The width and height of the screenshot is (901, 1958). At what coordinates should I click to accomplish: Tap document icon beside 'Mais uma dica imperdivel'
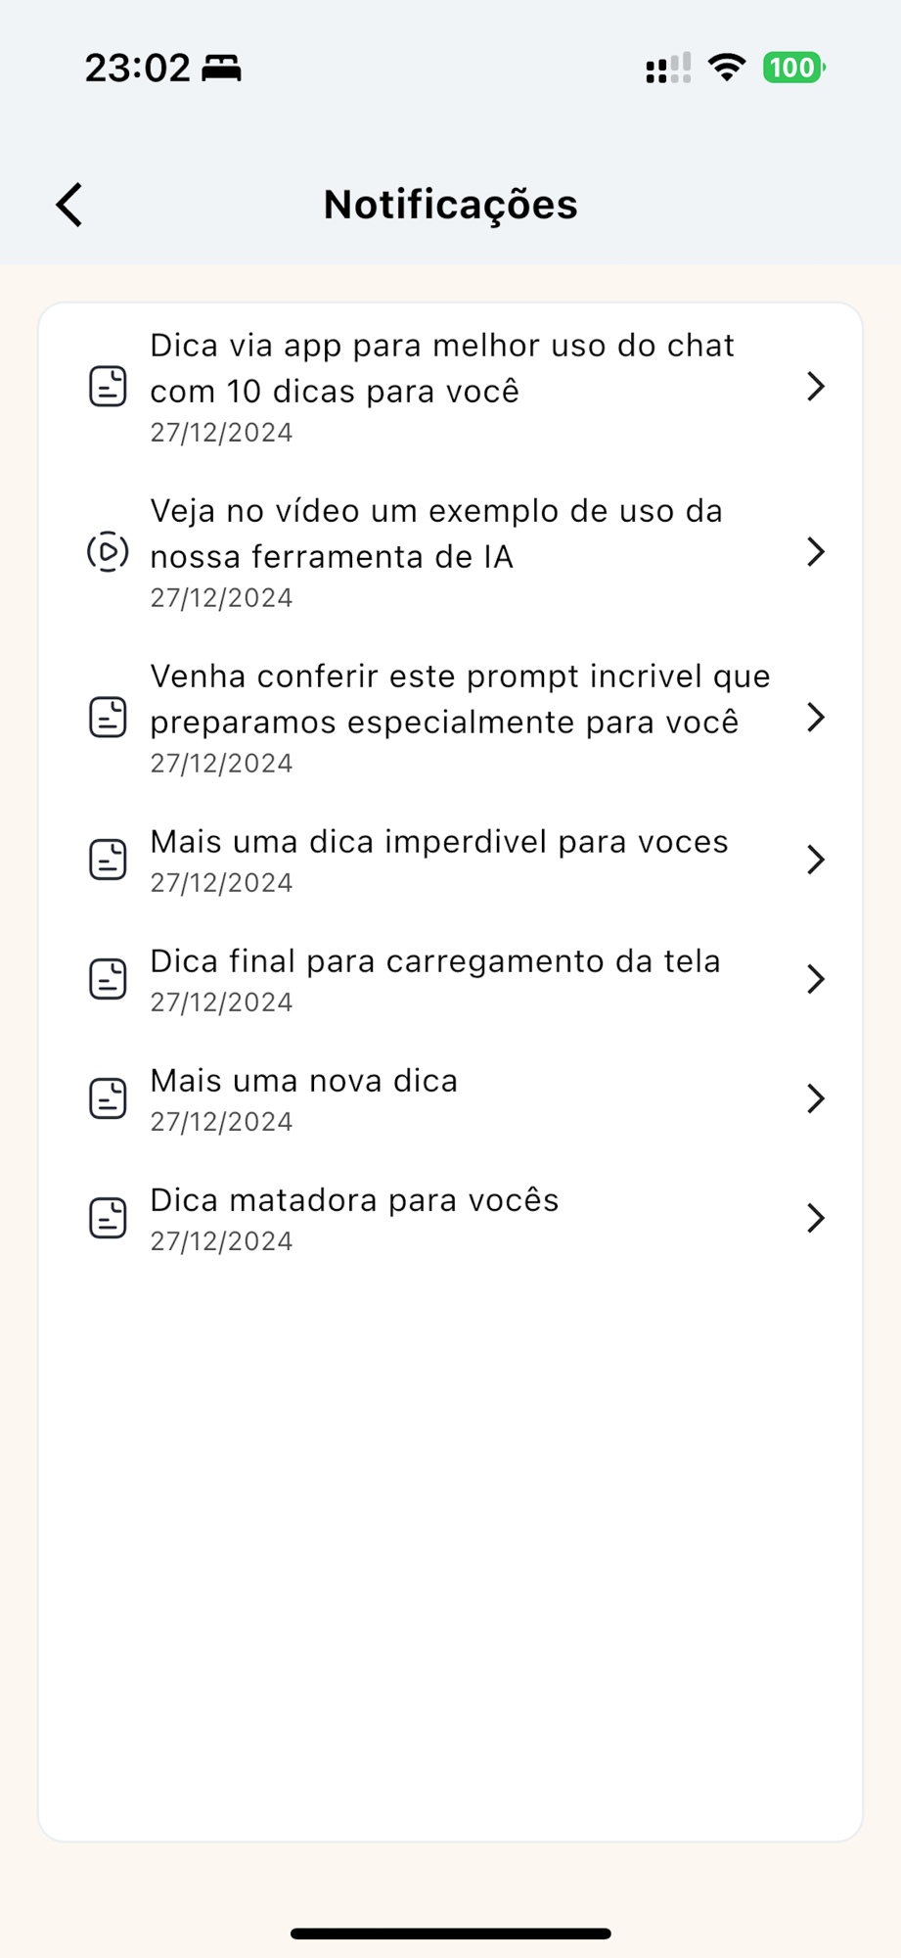click(108, 860)
